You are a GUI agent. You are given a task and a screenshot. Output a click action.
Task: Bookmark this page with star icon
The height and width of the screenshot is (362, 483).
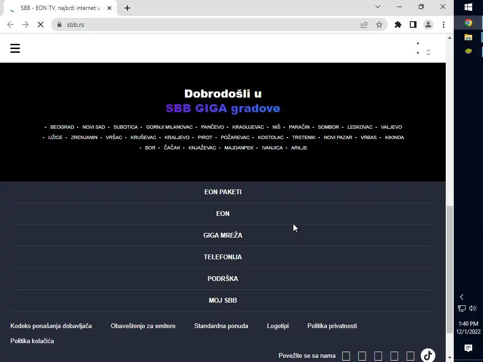[379, 25]
